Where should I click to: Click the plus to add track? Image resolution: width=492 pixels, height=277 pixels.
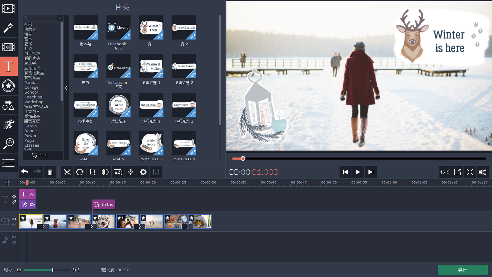[x=8, y=183]
